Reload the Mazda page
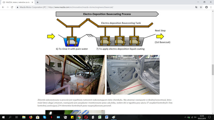Viewport: 214px width, 120px height. (x=12, y=7)
